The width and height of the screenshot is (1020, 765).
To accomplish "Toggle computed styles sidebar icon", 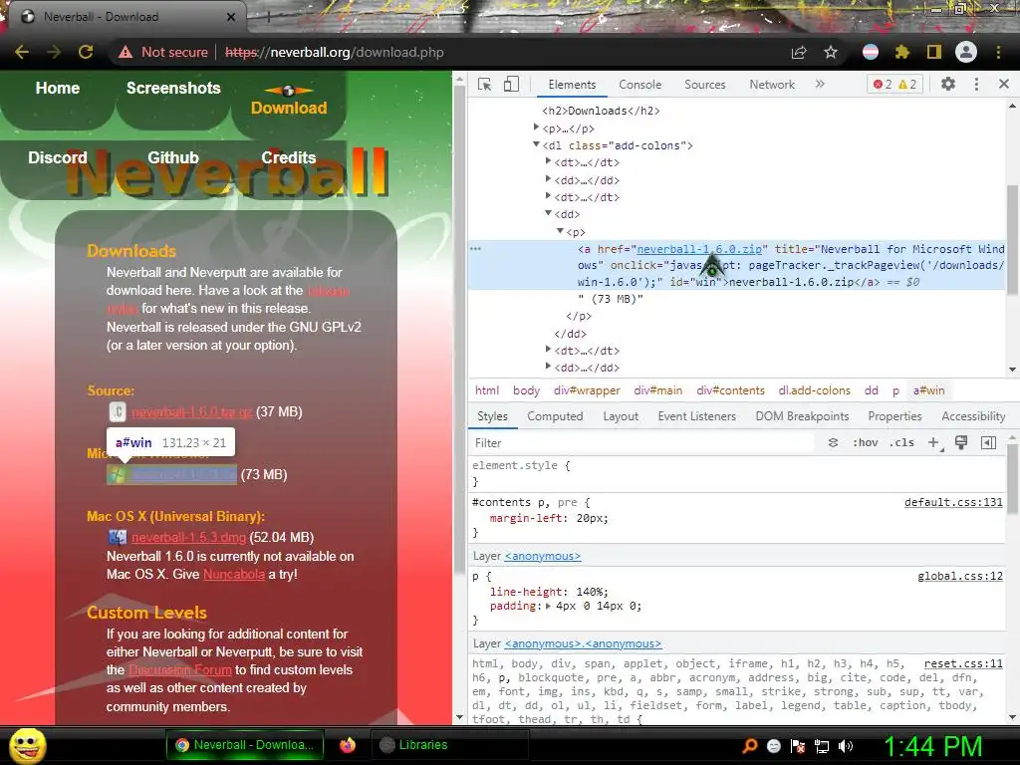I will click(x=988, y=443).
